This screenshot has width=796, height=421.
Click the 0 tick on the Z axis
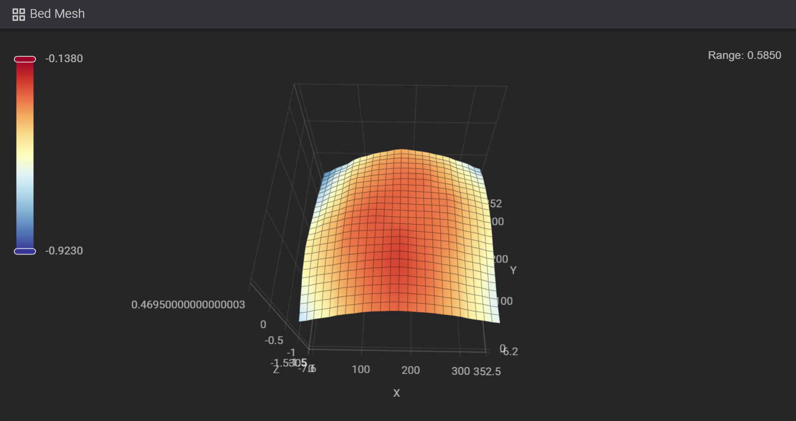tap(263, 325)
